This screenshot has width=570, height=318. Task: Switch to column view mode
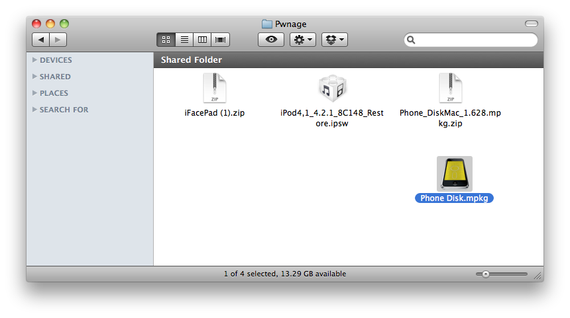[203, 40]
